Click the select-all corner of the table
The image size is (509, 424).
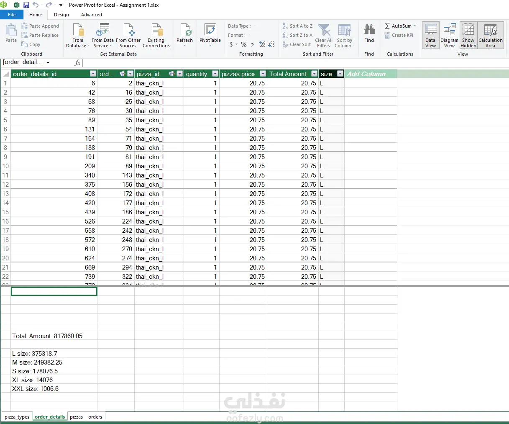pyautogui.click(x=5, y=74)
